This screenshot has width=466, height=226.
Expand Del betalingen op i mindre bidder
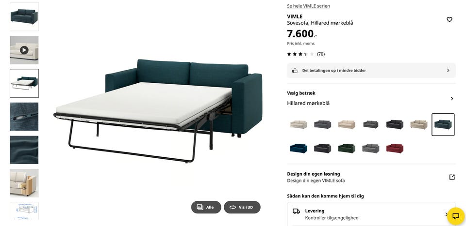tap(371, 71)
